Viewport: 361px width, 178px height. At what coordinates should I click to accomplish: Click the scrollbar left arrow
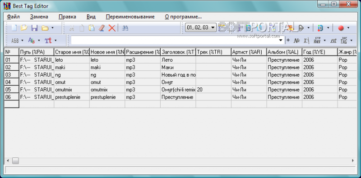pos(8,160)
